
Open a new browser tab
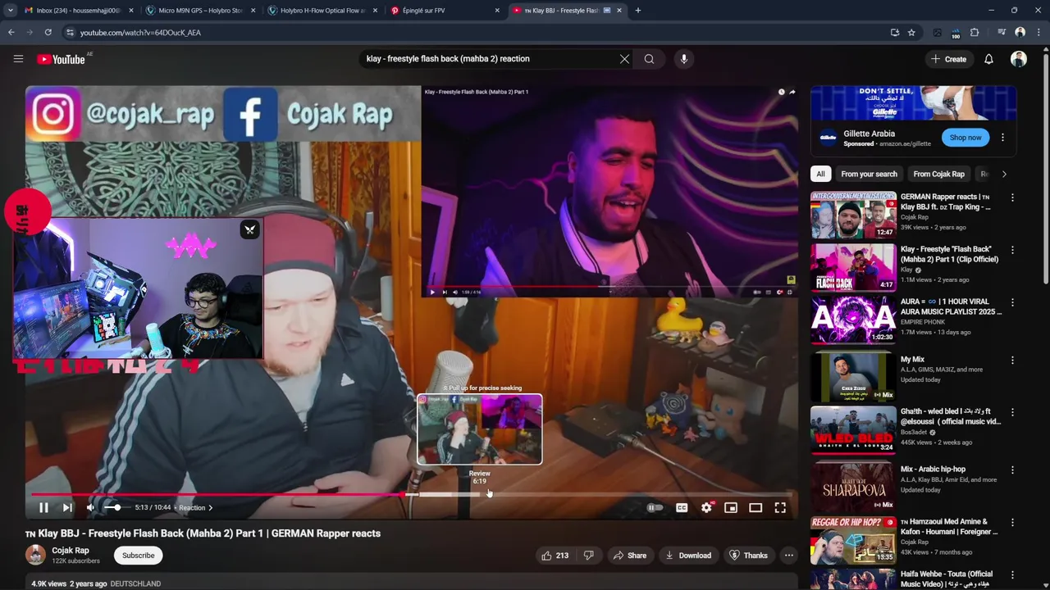click(637, 11)
